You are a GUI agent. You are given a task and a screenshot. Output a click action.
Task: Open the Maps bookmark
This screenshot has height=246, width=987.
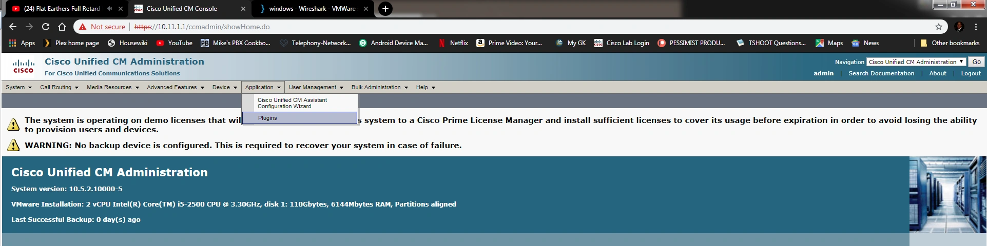pyautogui.click(x=829, y=43)
